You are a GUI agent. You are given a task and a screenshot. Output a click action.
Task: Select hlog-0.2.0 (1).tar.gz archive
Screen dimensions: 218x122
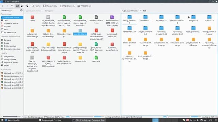tap(64, 33)
